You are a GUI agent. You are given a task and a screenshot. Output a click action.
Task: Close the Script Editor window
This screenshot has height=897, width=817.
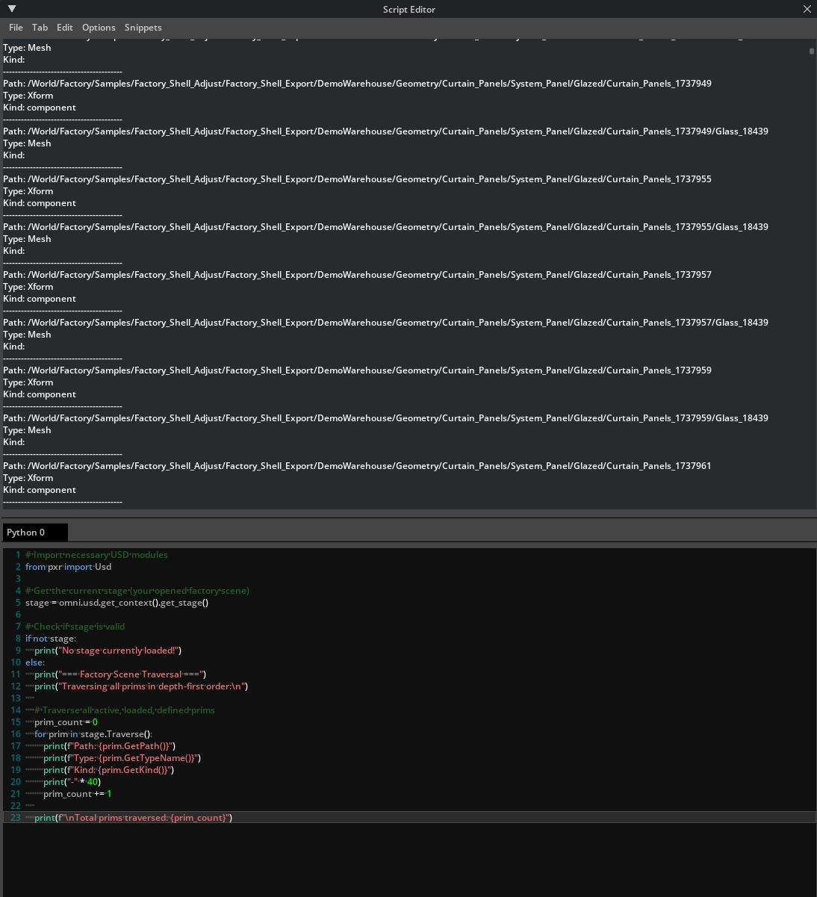pos(807,9)
